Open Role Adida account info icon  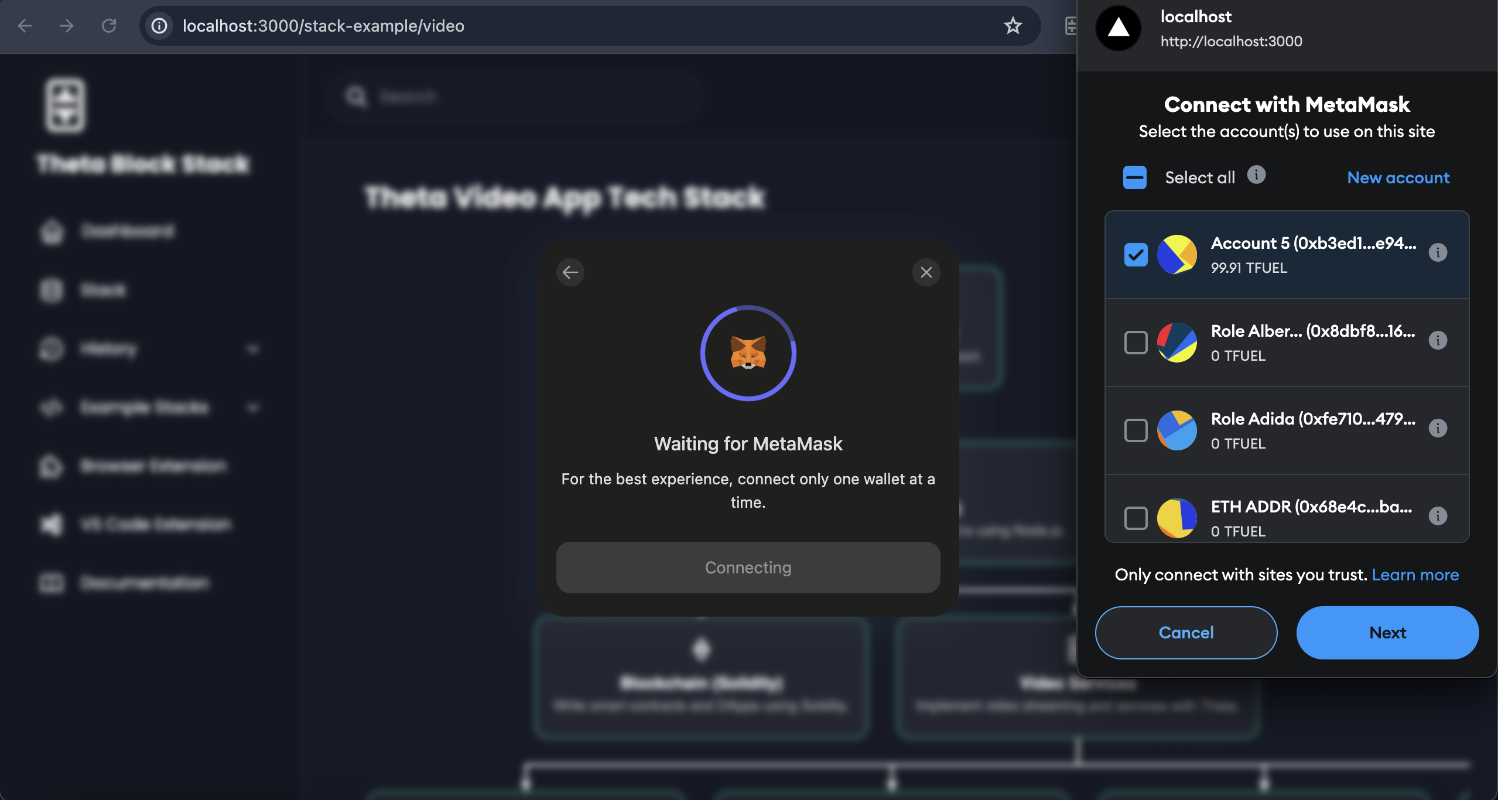coord(1438,428)
